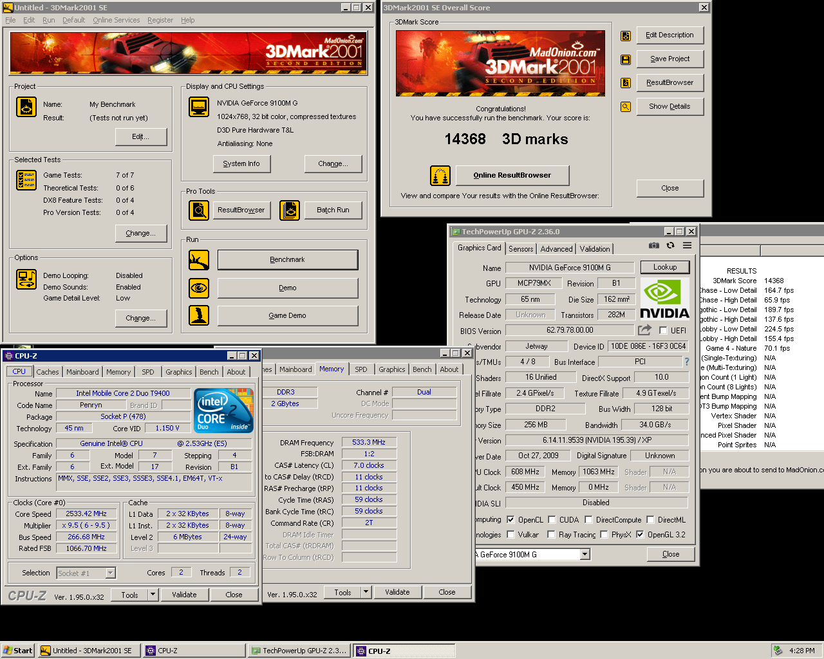Toggle the CUDA checkbox
The image size is (824, 659).
552,520
